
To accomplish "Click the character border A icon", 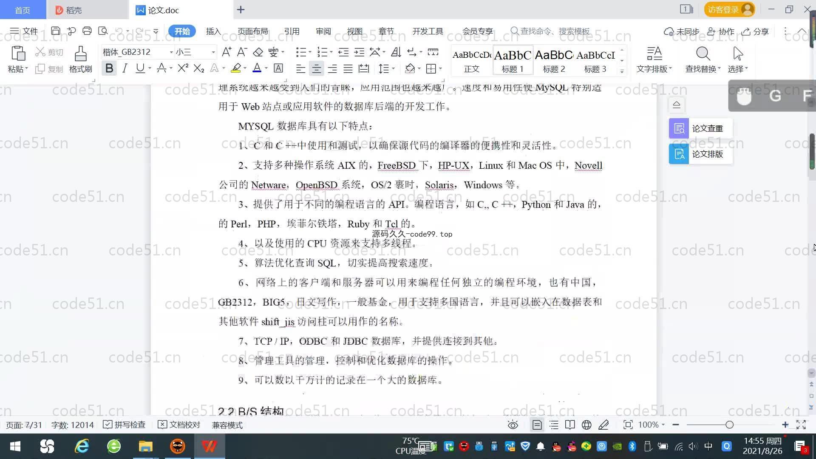I will point(278,68).
